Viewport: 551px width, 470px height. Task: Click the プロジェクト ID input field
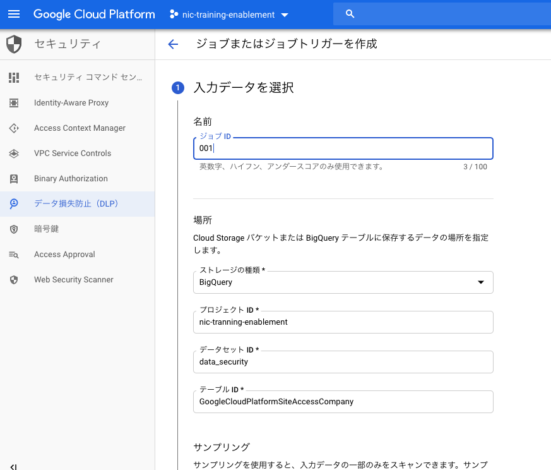click(343, 322)
